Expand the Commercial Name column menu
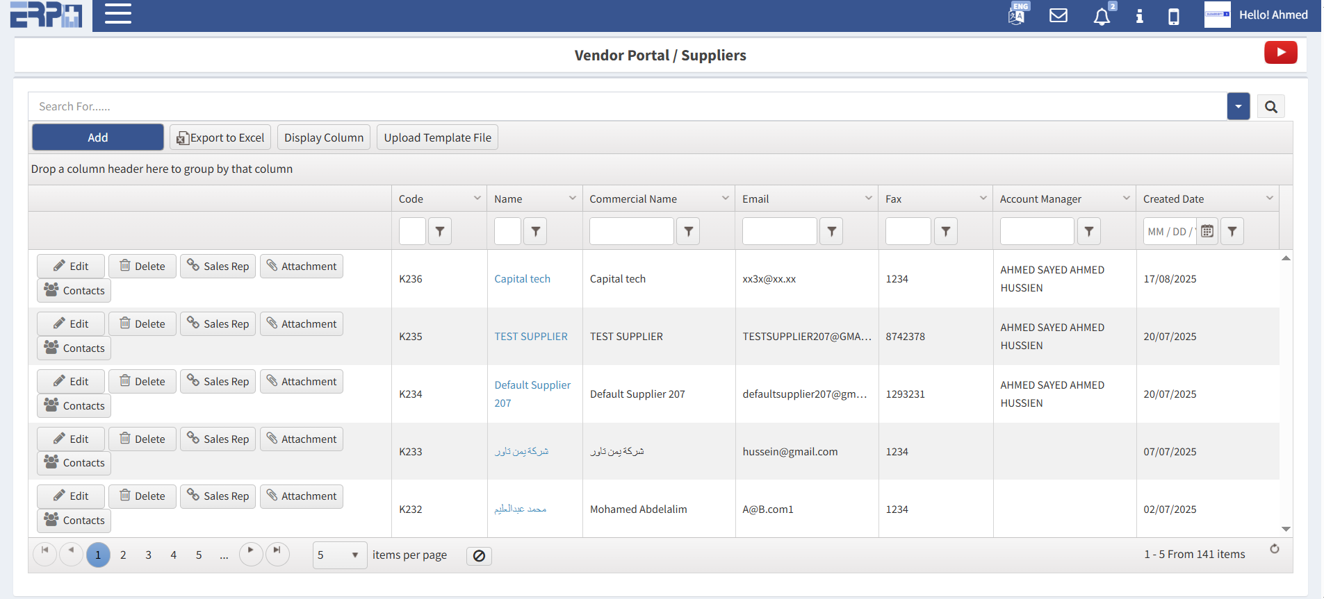Viewport: 1324px width, 599px height. [x=725, y=199]
